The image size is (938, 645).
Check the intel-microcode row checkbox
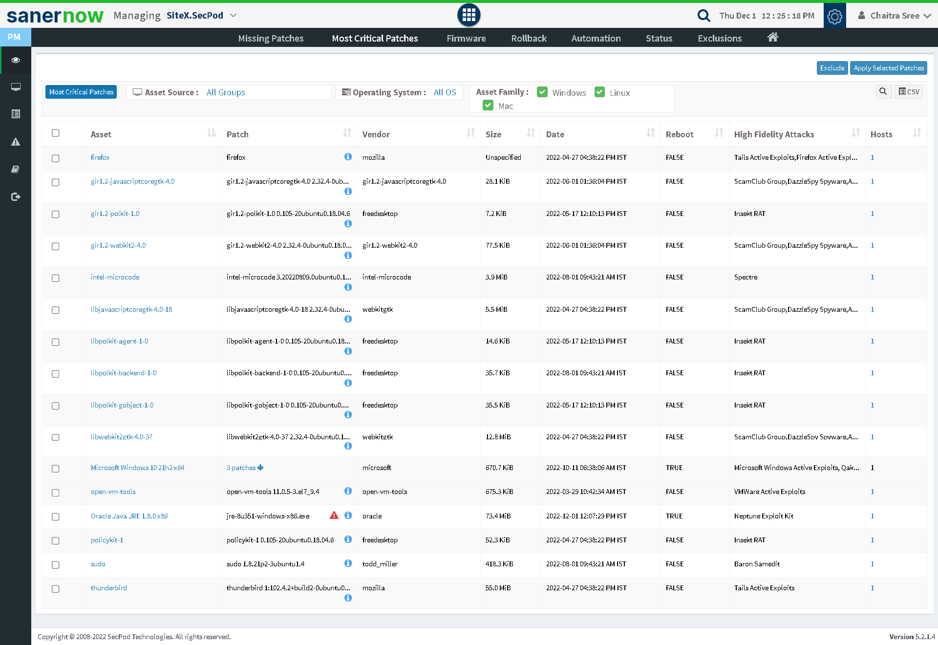(56, 278)
